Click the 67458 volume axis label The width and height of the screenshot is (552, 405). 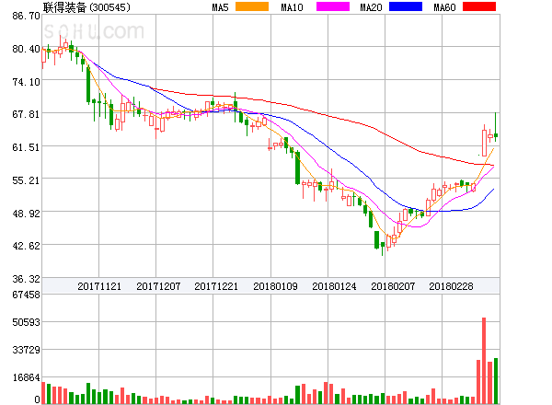(x=26, y=295)
